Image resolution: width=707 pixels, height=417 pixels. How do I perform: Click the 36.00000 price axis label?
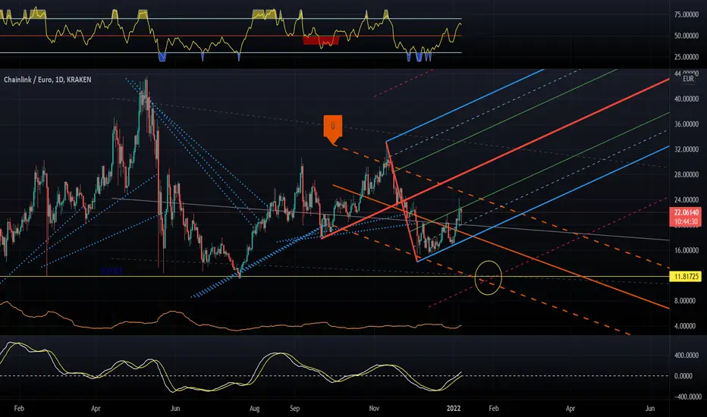(687, 124)
